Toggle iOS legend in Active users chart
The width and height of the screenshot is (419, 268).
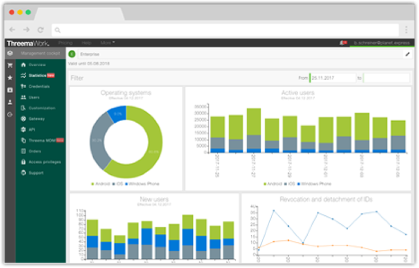tap(289, 184)
